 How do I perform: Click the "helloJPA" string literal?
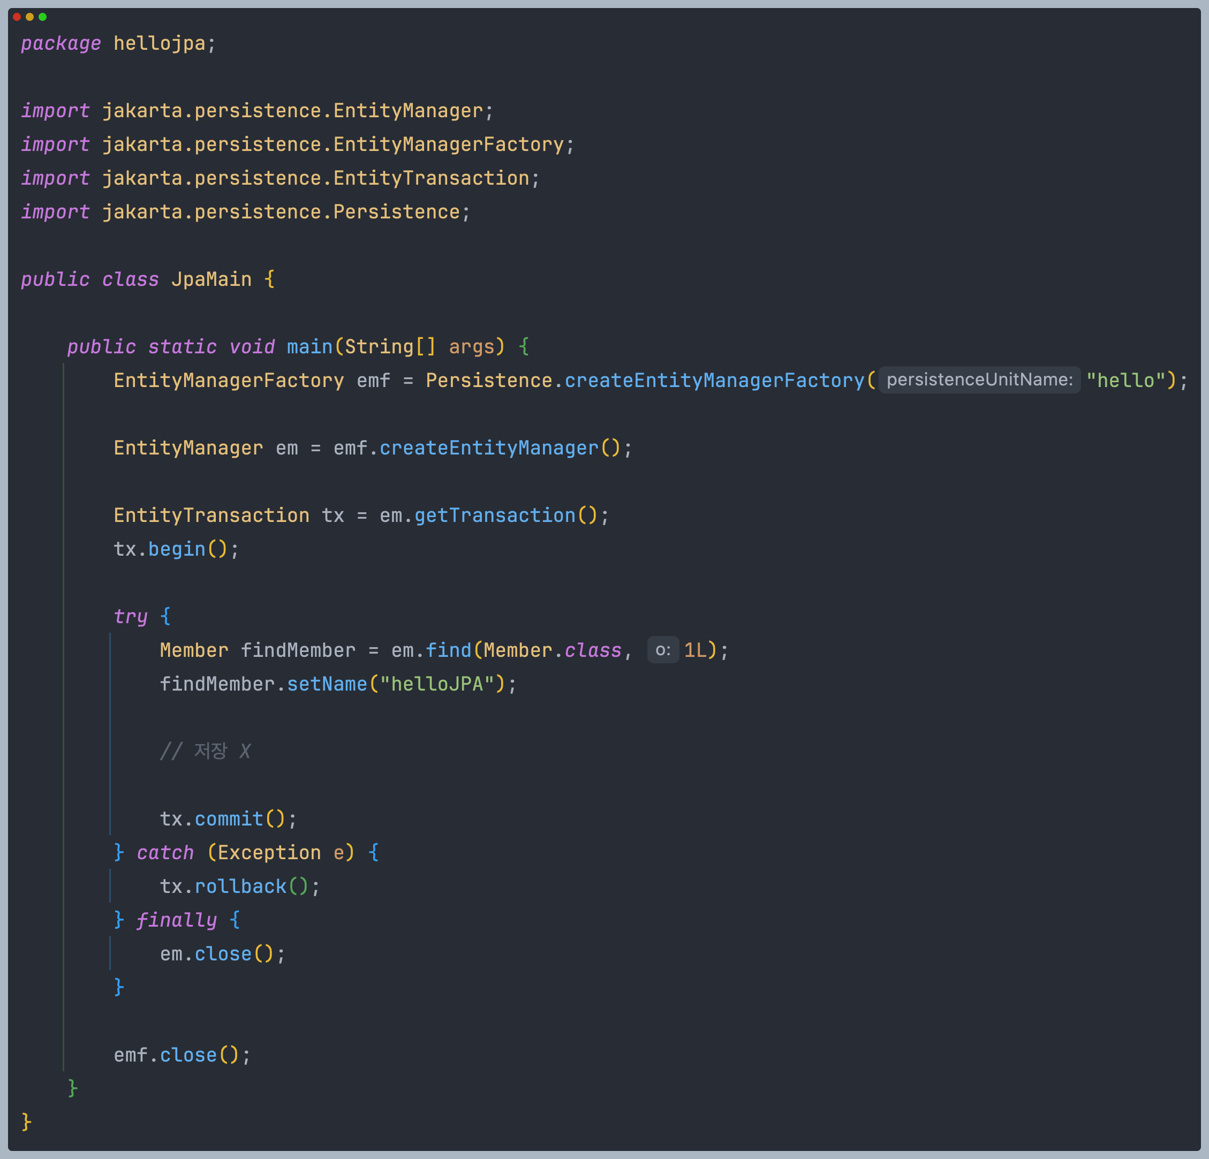pyautogui.click(x=437, y=684)
